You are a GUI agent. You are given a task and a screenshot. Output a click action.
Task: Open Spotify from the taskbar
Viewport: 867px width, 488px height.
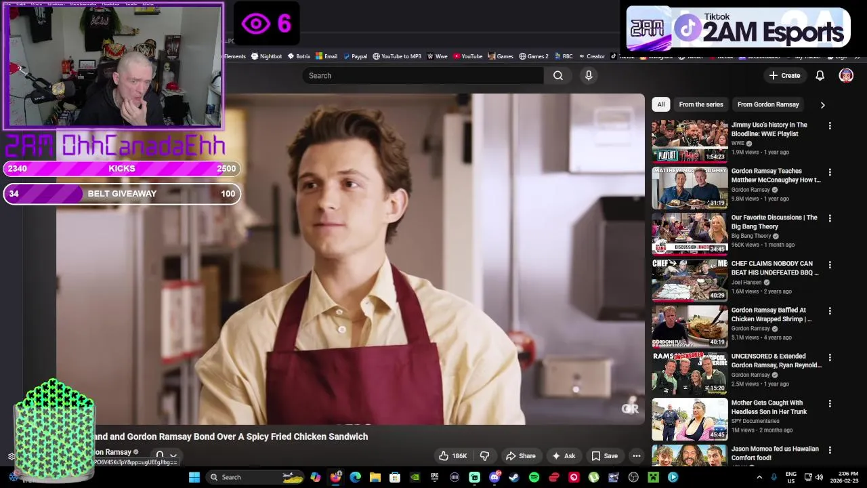(534, 477)
